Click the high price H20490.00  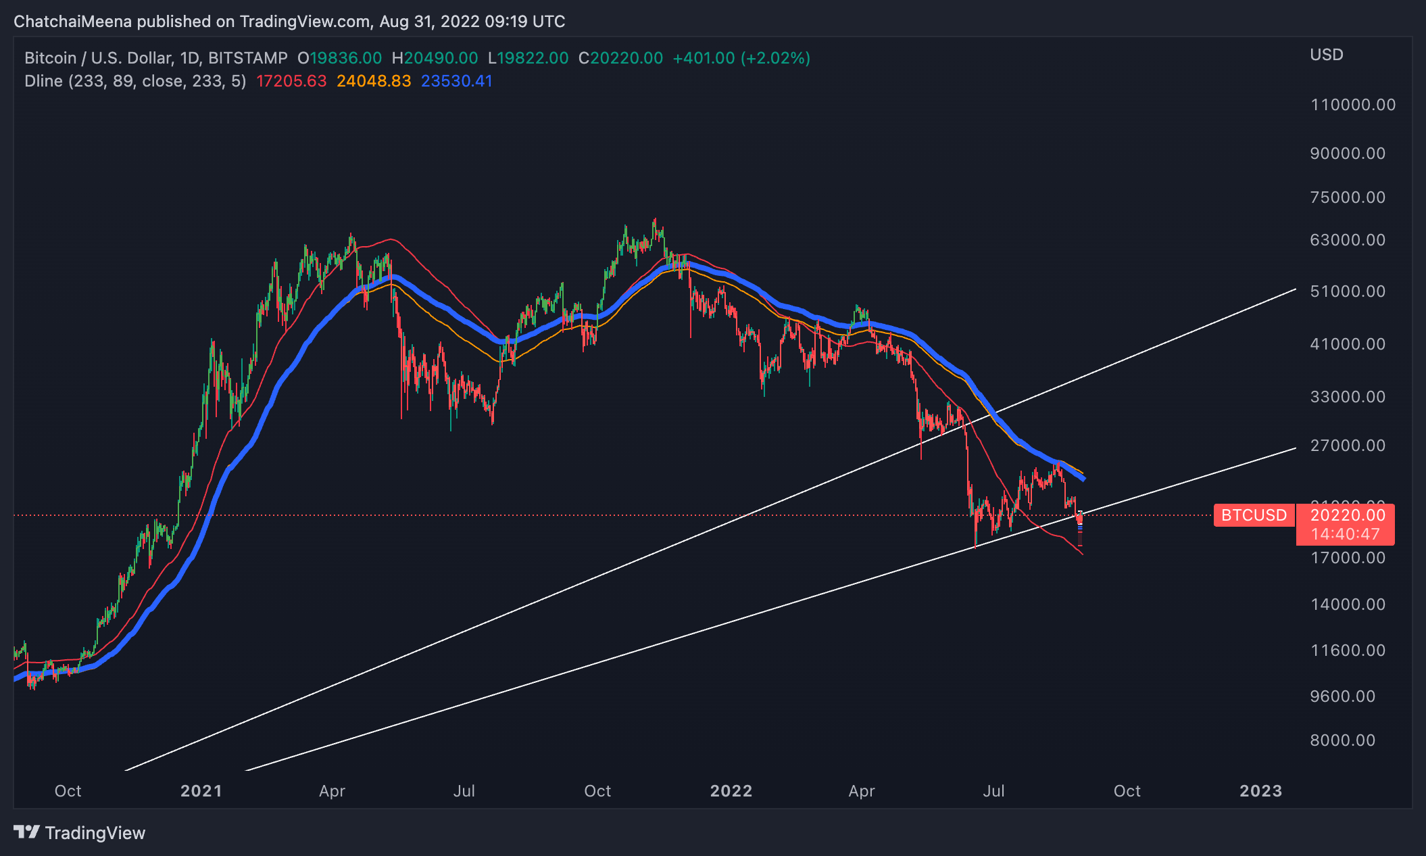pyautogui.click(x=435, y=58)
